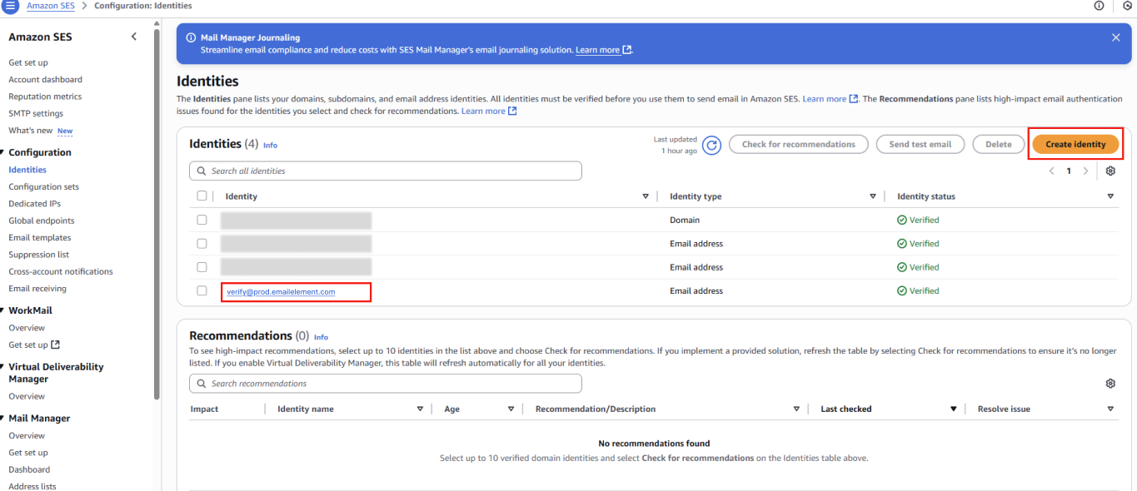Open Suppression list page
This screenshot has height=491, width=1137.
39,255
